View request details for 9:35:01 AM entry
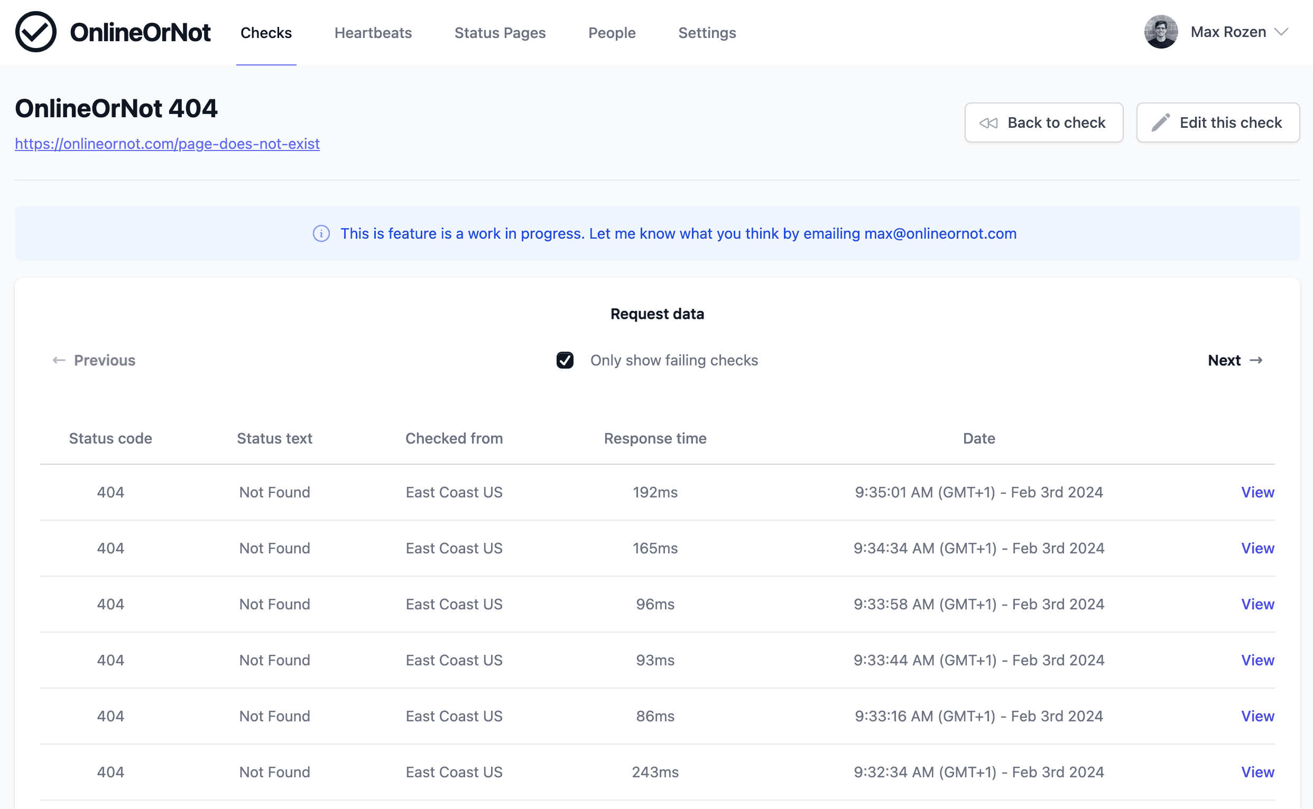 click(x=1257, y=492)
